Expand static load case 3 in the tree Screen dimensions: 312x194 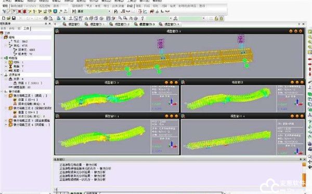tap(6, 121)
